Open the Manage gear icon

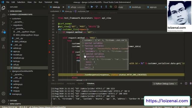3,101
